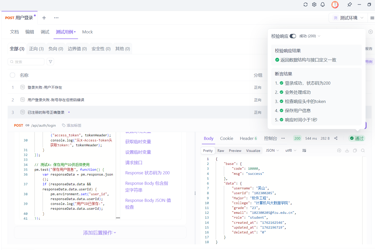Open hamburger menu beside environment selector

tap(372, 18)
